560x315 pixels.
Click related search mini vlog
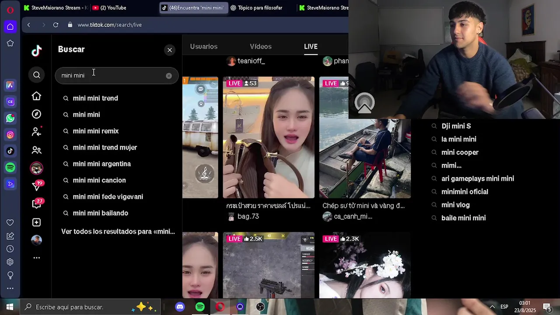455,205
